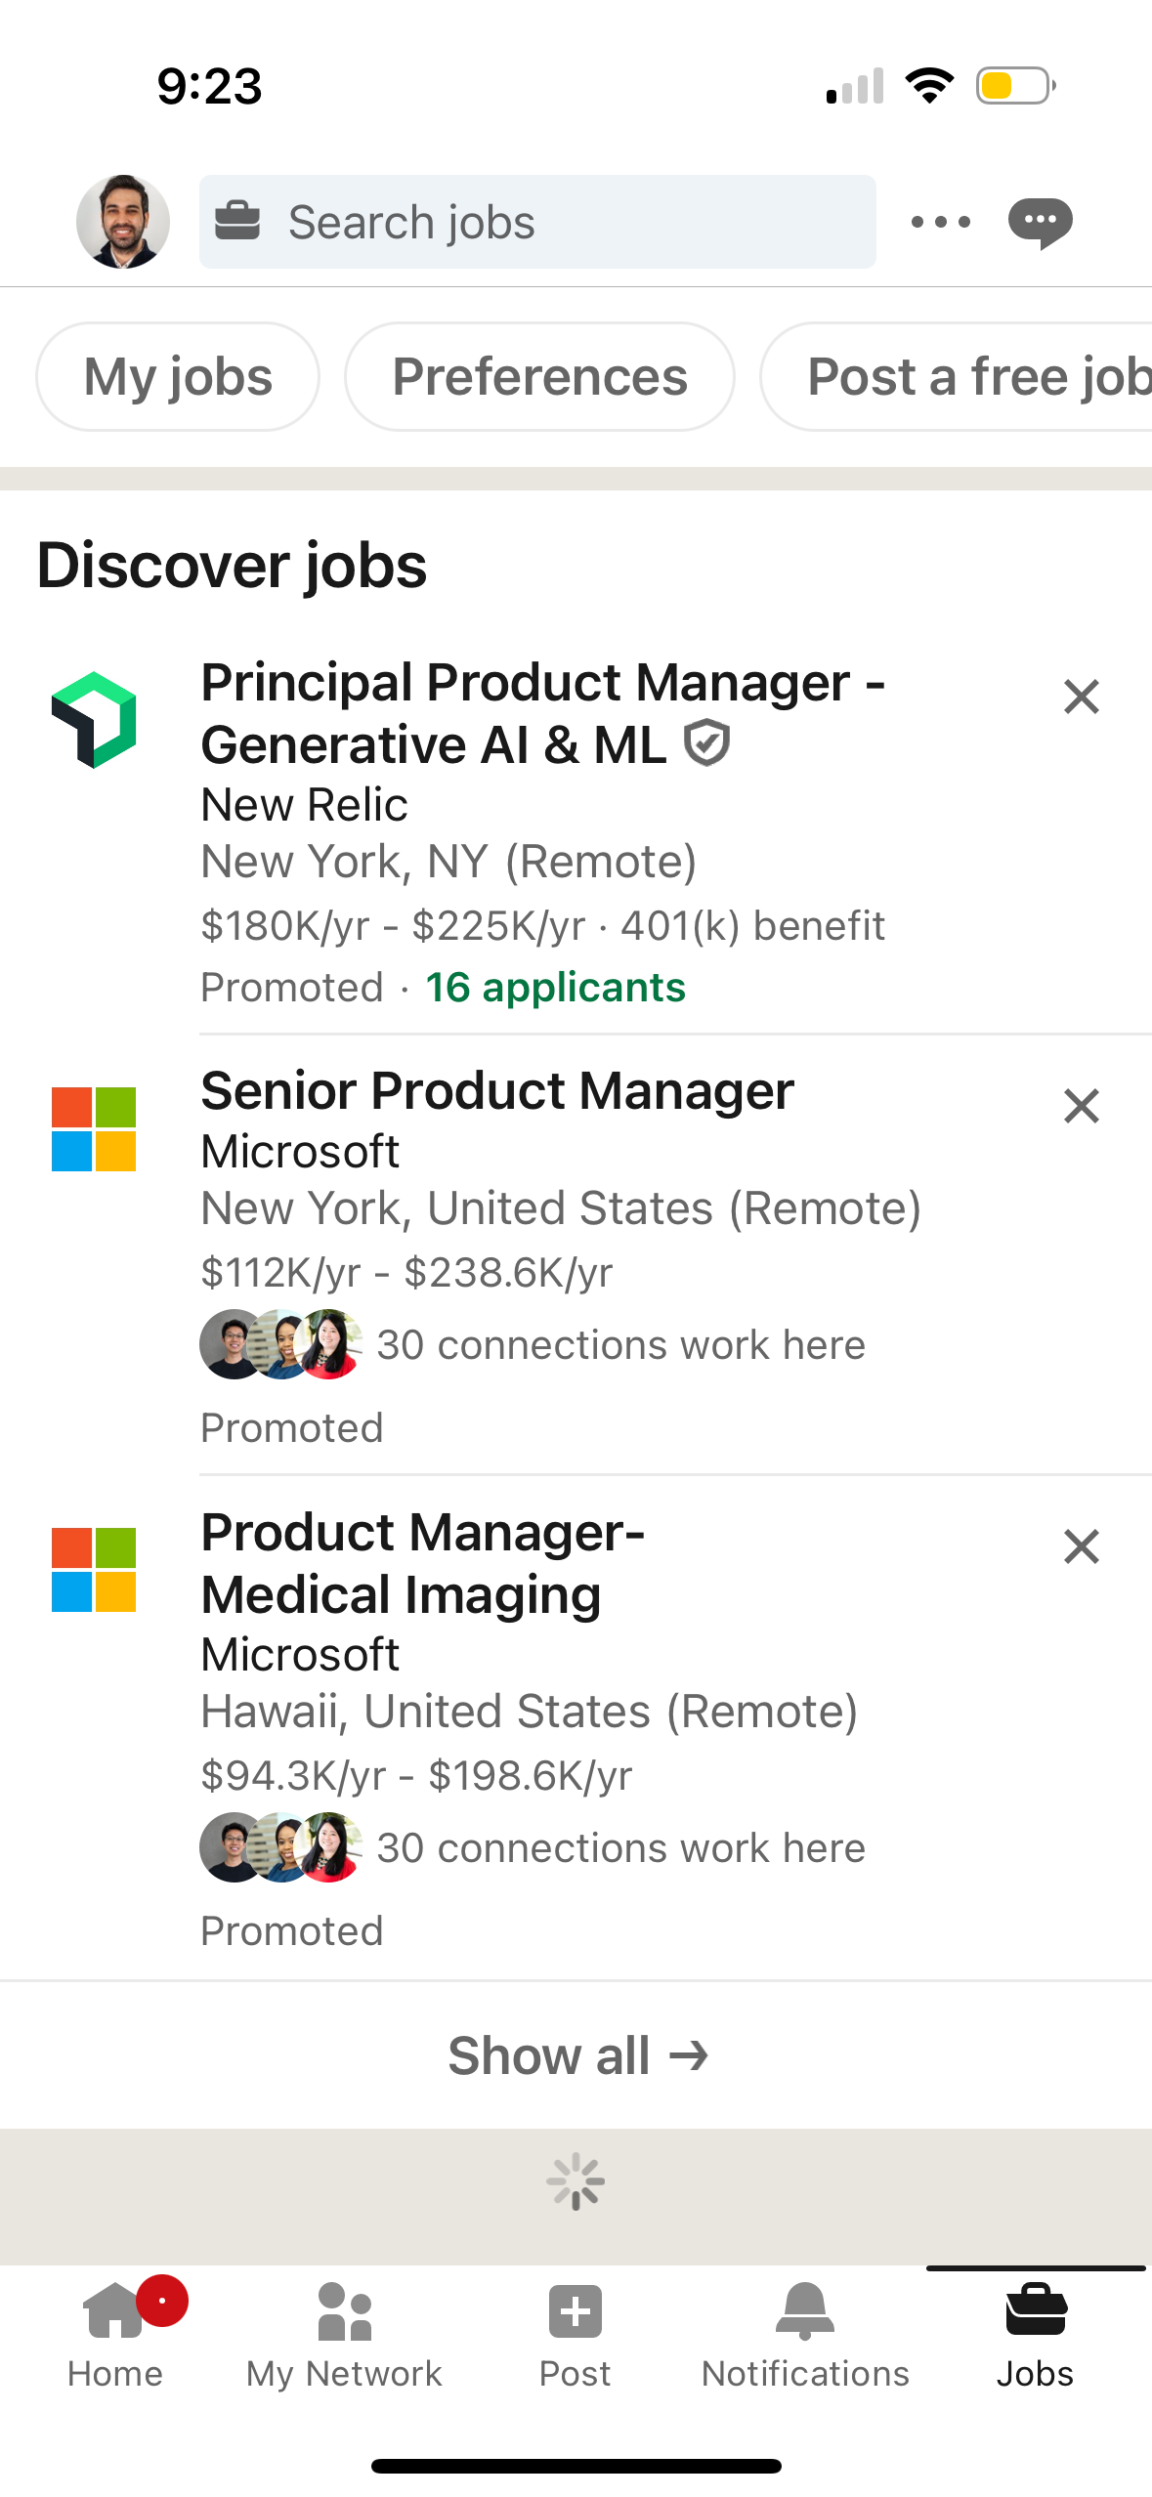This screenshot has height=2497, width=1152.
Task: Open the My jobs chip
Action: tap(177, 375)
